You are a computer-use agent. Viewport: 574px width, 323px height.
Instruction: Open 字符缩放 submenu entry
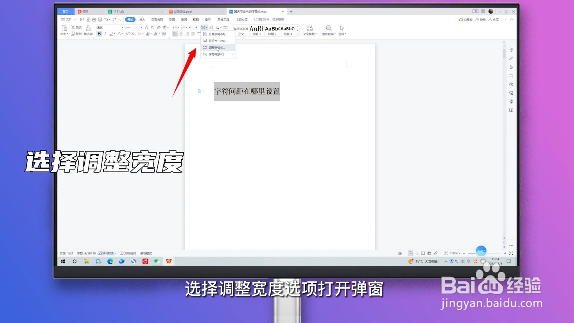pyautogui.click(x=218, y=54)
